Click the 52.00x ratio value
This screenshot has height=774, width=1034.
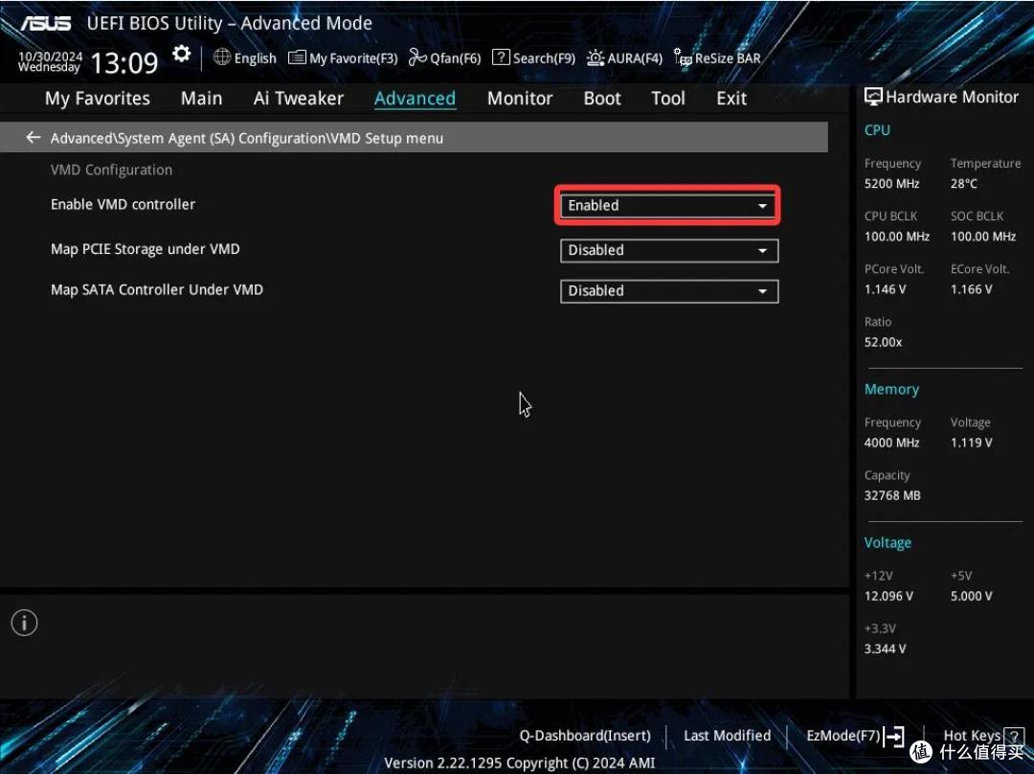[883, 342]
